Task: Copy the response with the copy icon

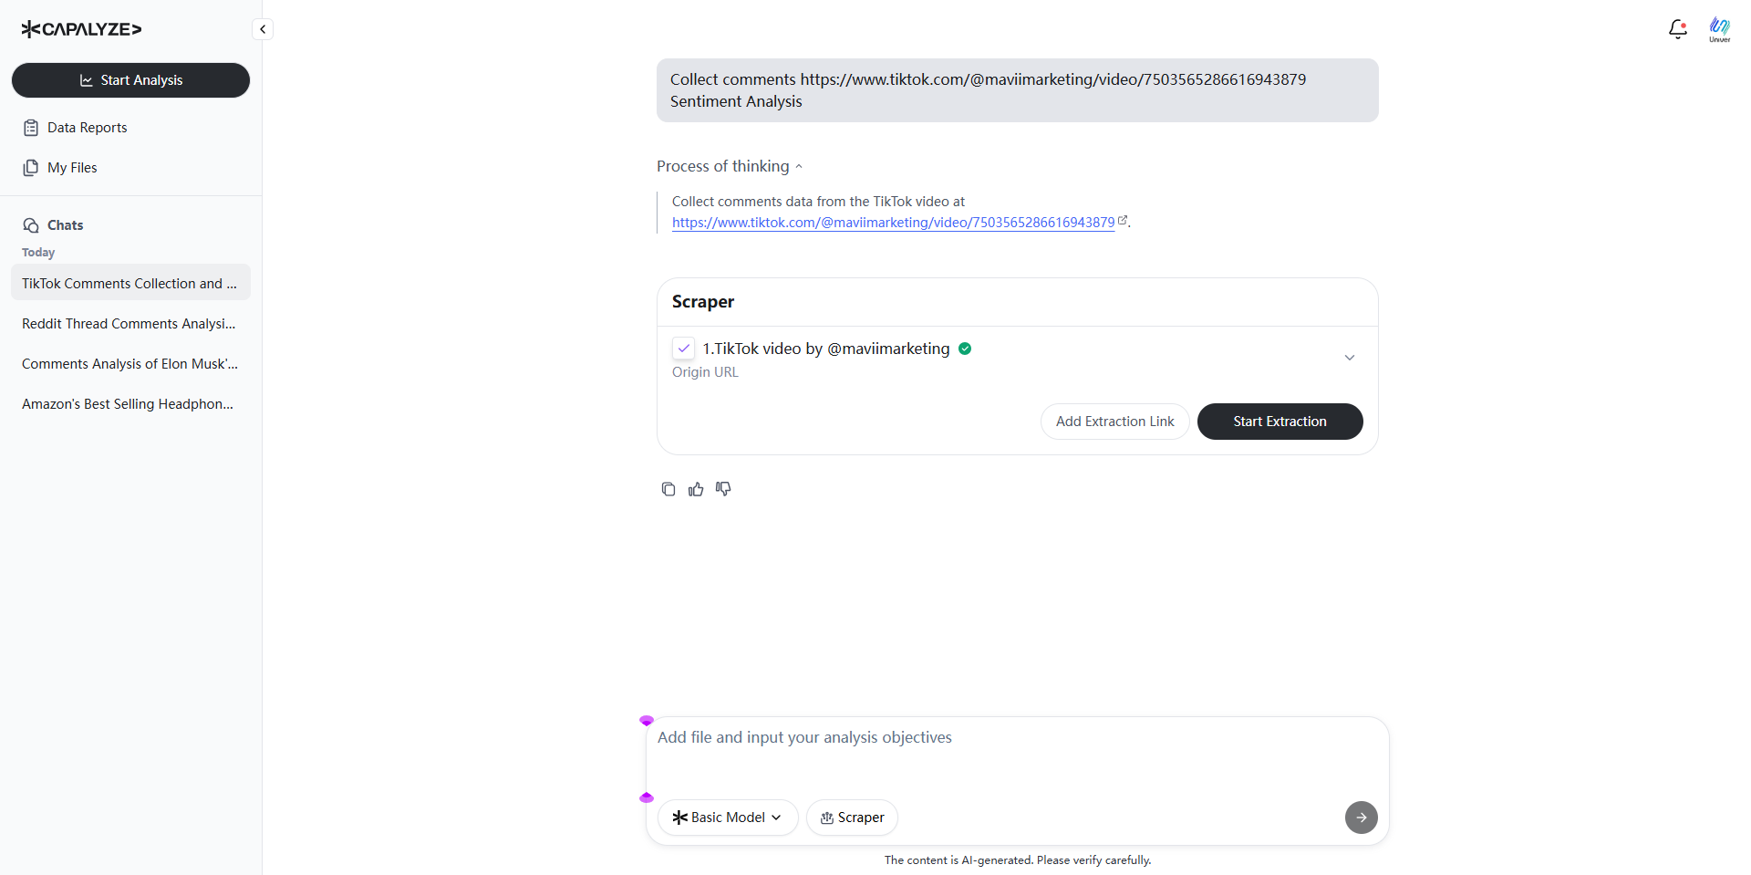Action: point(668,489)
